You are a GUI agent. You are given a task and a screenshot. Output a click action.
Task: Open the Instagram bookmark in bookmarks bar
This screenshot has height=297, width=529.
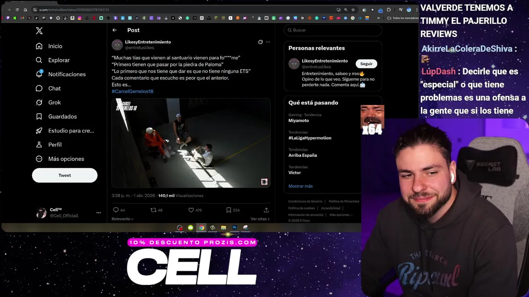tap(79, 18)
